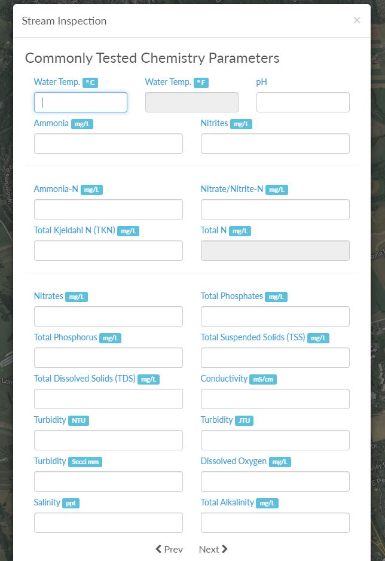
Task: Click the mg/L badge beside Nitrate/Nitrite-N
Action: point(277,190)
